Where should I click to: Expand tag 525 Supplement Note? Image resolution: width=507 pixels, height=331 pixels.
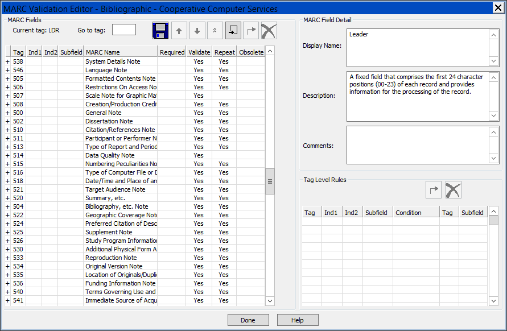[7, 232]
